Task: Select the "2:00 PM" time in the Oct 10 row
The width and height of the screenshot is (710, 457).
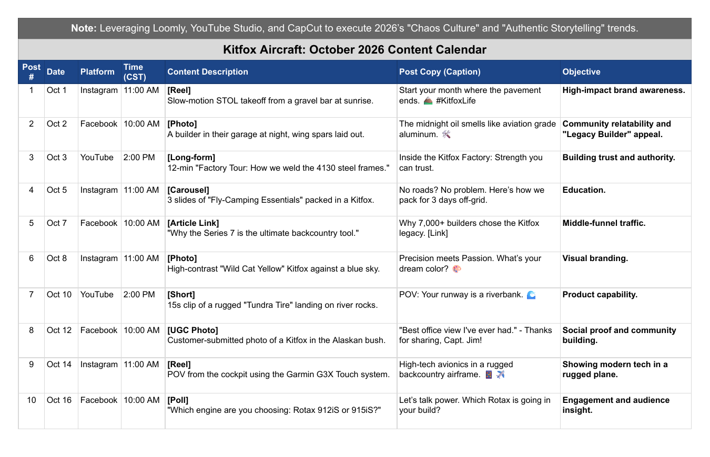Action: (x=143, y=305)
